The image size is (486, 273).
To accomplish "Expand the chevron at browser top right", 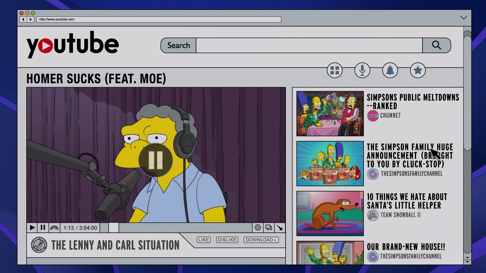I will tap(463, 17).
